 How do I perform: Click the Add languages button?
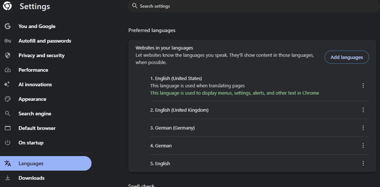pyautogui.click(x=347, y=57)
